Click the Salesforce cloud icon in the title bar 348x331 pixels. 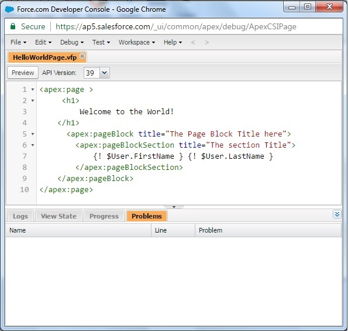click(x=9, y=9)
